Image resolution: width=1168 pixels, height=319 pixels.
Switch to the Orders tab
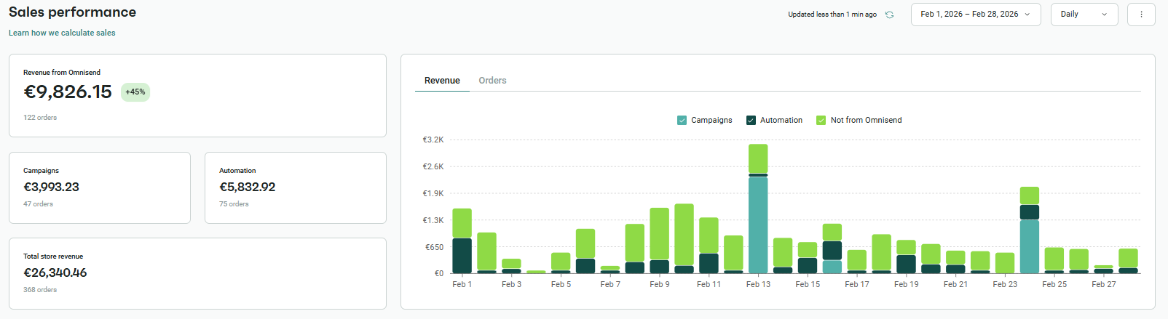click(492, 81)
